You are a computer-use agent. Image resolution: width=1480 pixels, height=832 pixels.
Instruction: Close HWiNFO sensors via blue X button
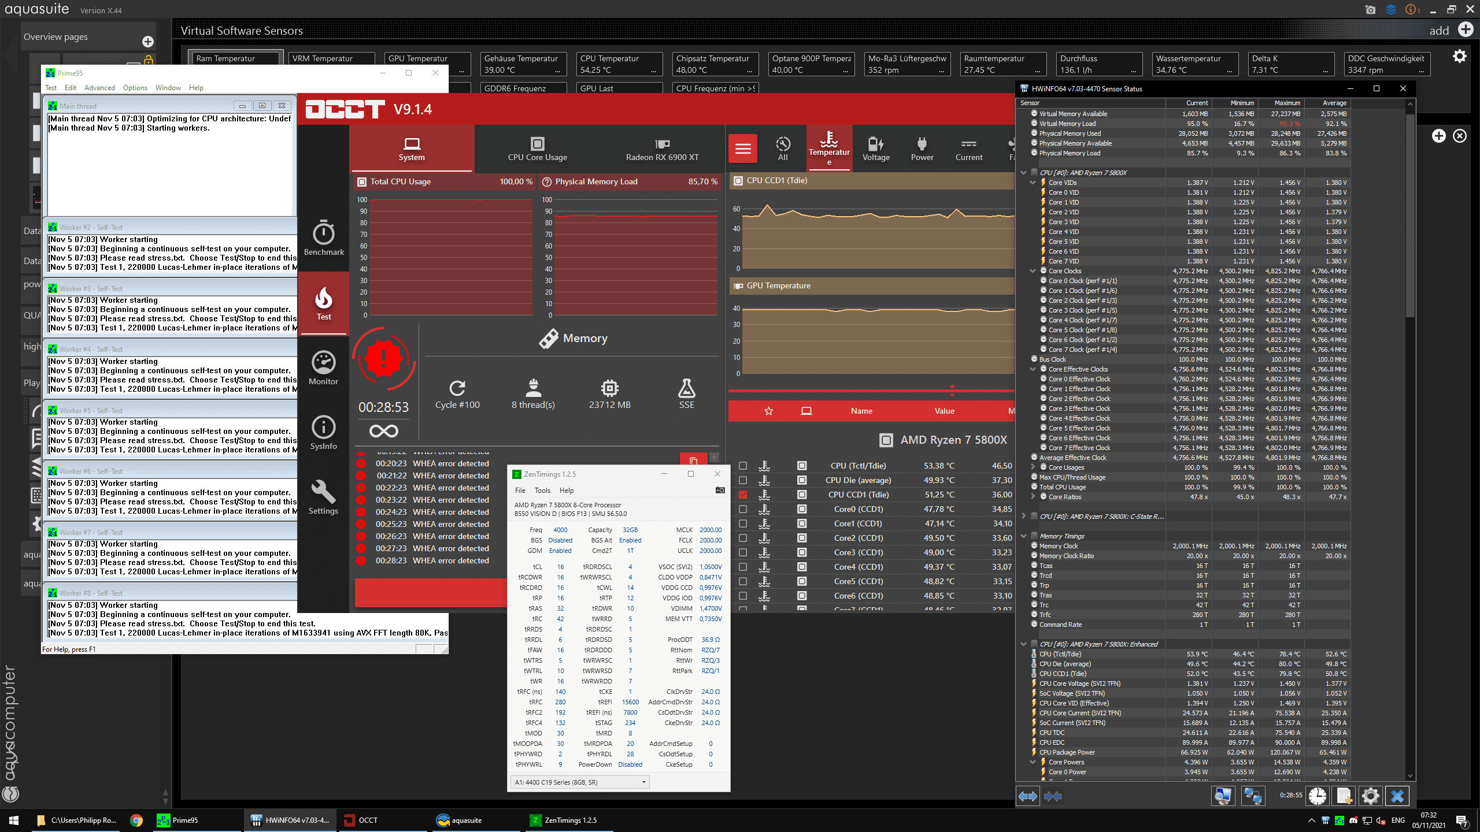[x=1397, y=796]
